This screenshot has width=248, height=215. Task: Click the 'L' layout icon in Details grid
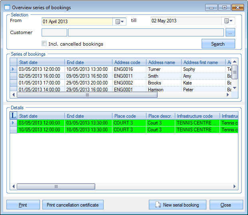[x=14, y=115]
